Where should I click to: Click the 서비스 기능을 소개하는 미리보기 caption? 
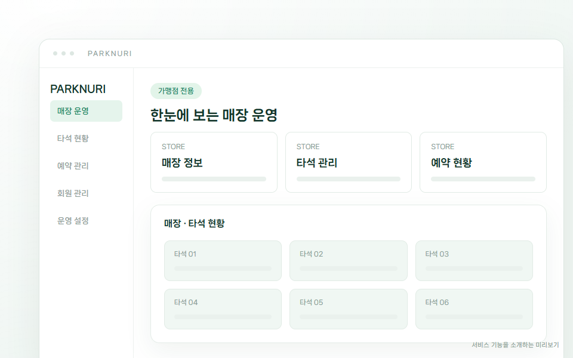tap(515, 345)
